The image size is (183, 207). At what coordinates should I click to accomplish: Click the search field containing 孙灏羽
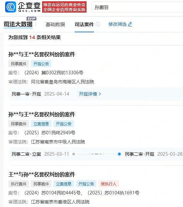[x=138, y=7]
